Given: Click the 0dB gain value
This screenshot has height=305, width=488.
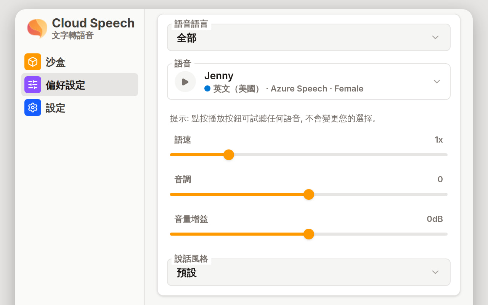Looking at the screenshot, I should [x=435, y=219].
